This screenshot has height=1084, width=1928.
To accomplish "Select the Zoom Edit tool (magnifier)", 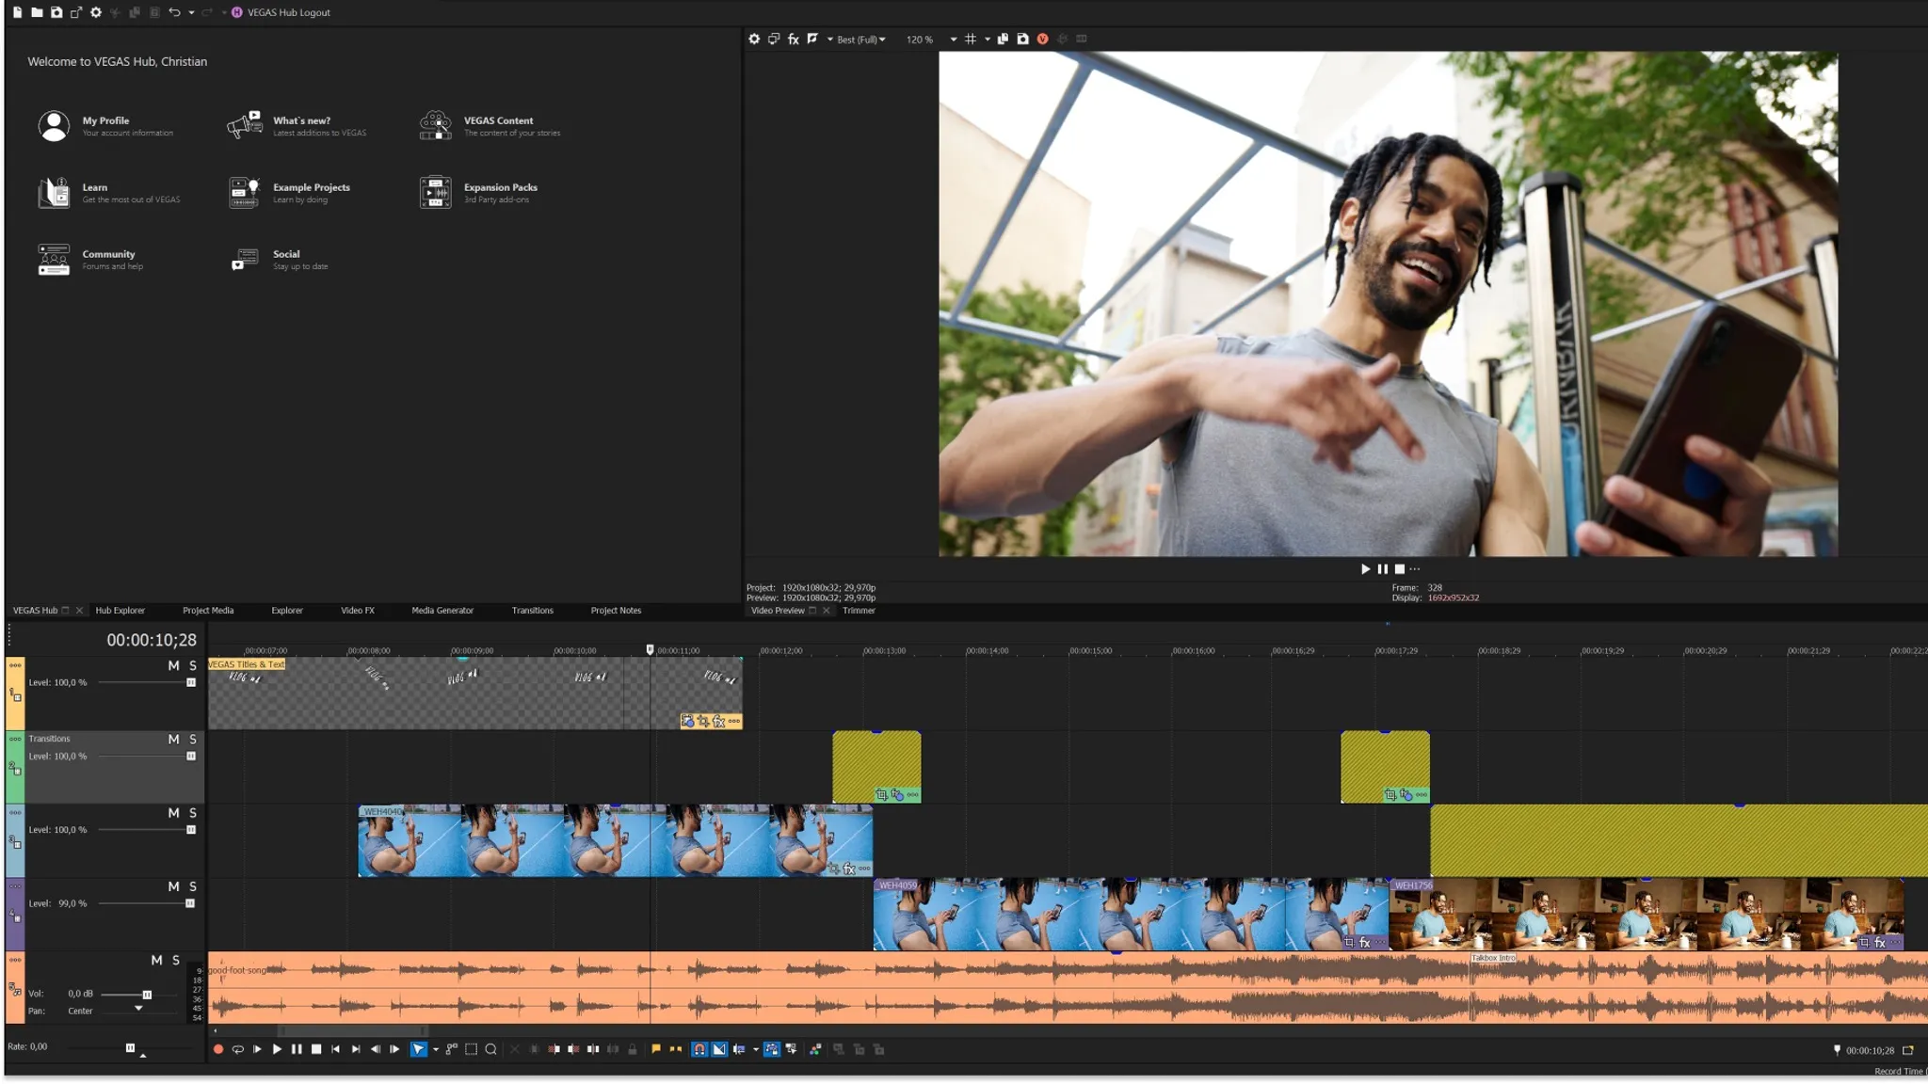I will (x=491, y=1049).
